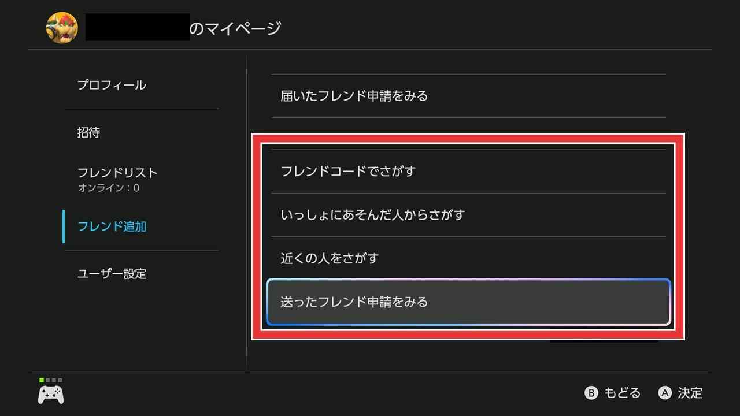Screen dimensions: 740x416
Task: Click the controller icon at bottom left
Action: click(51, 395)
